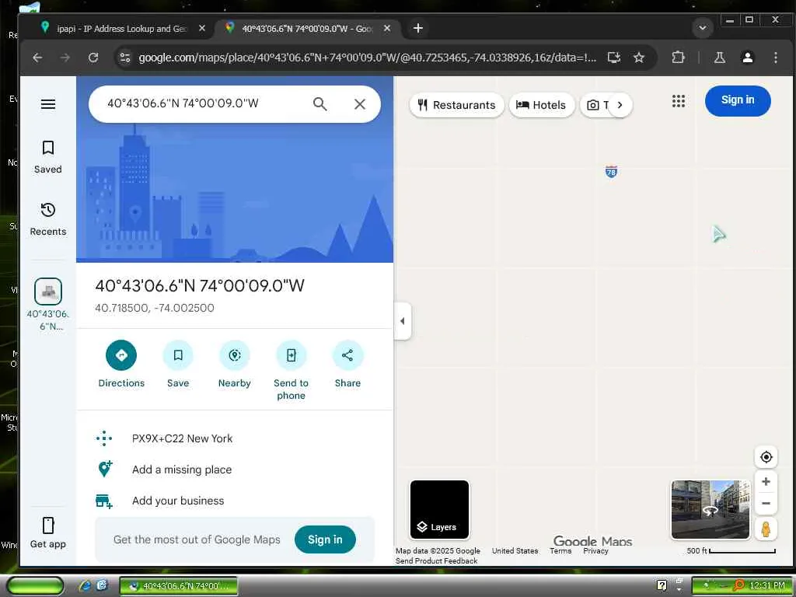Collapse the side panel
This screenshot has height=597, width=796.
click(x=403, y=321)
